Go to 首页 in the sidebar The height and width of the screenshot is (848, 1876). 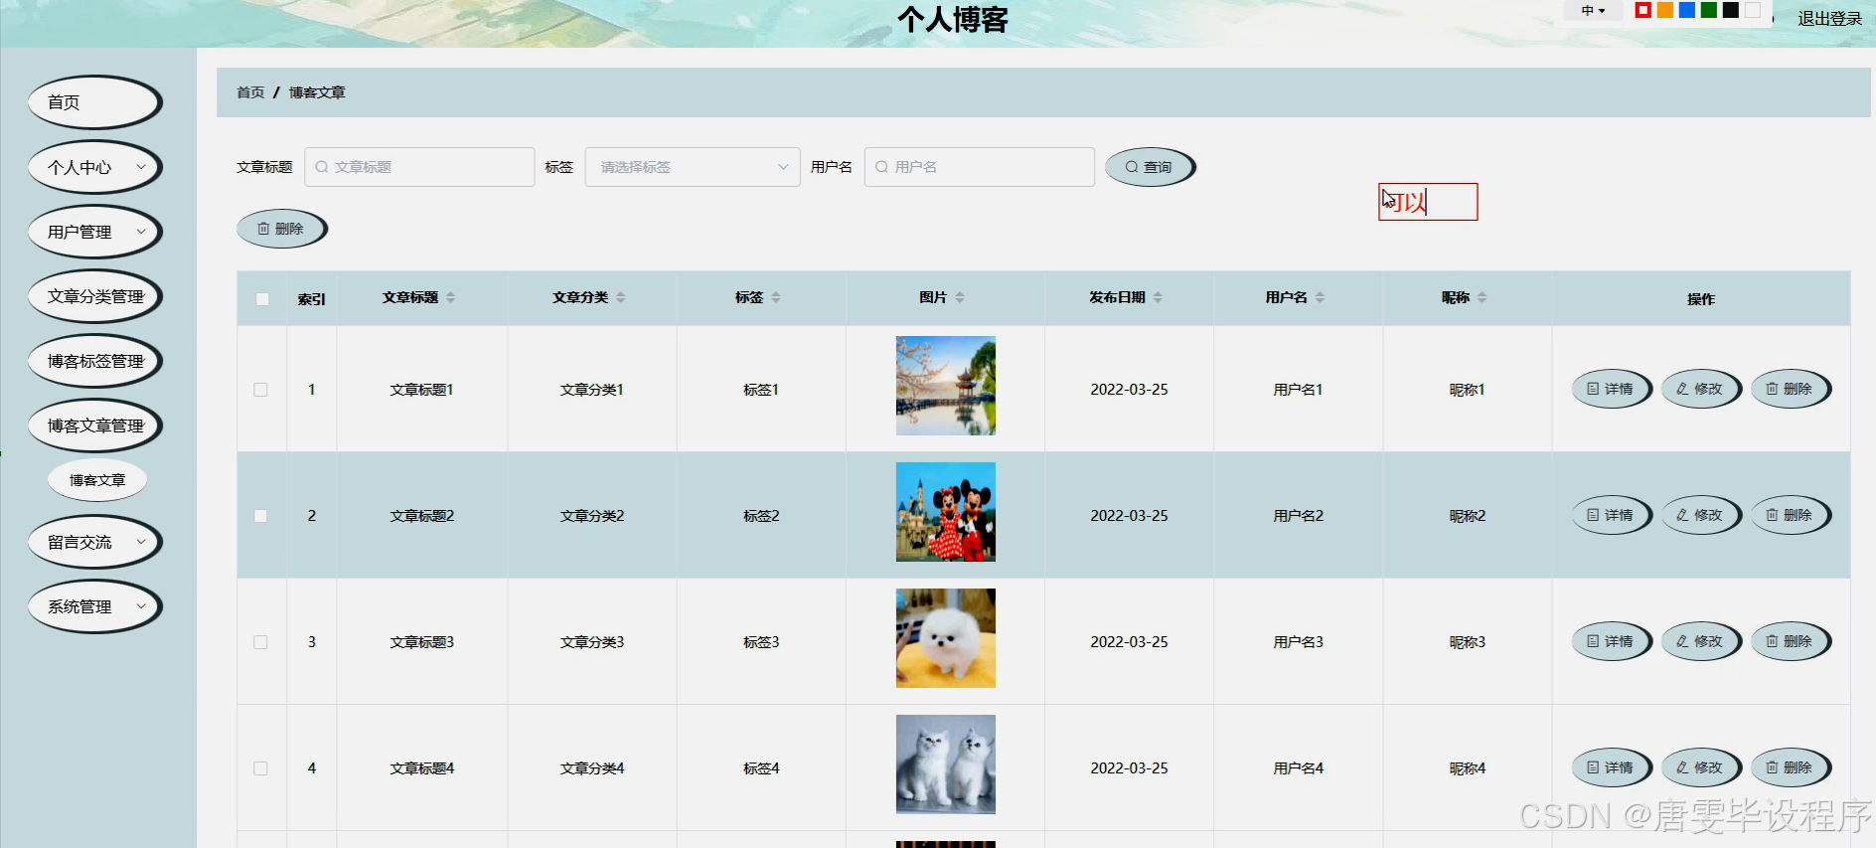(x=94, y=102)
